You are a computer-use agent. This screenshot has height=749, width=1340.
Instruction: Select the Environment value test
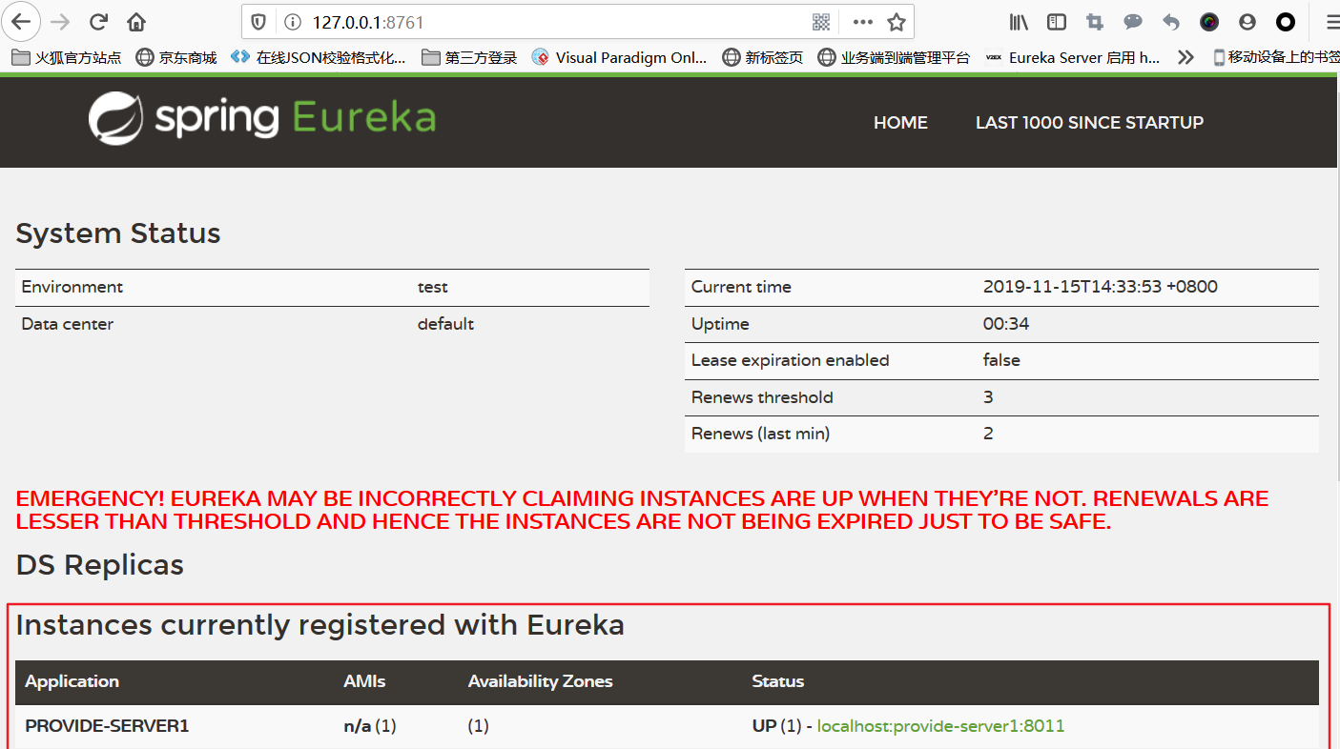click(432, 287)
